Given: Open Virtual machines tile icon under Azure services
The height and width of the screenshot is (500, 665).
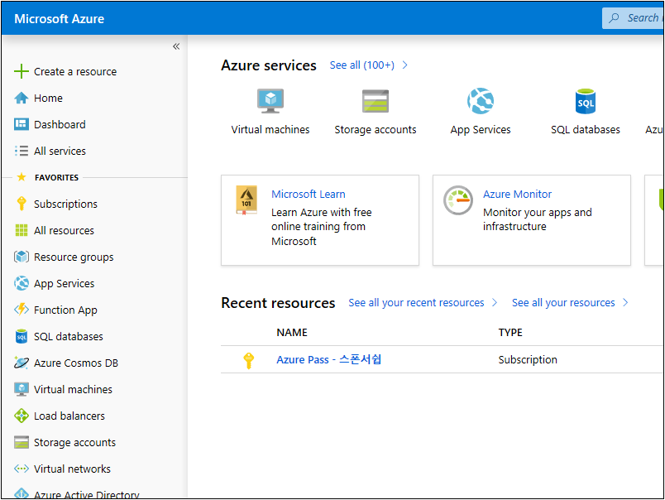Looking at the screenshot, I should pyautogui.click(x=270, y=101).
